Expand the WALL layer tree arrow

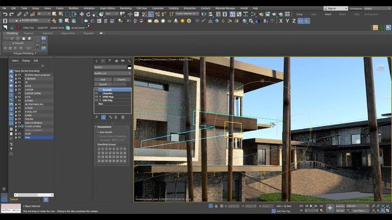tap(16, 137)
